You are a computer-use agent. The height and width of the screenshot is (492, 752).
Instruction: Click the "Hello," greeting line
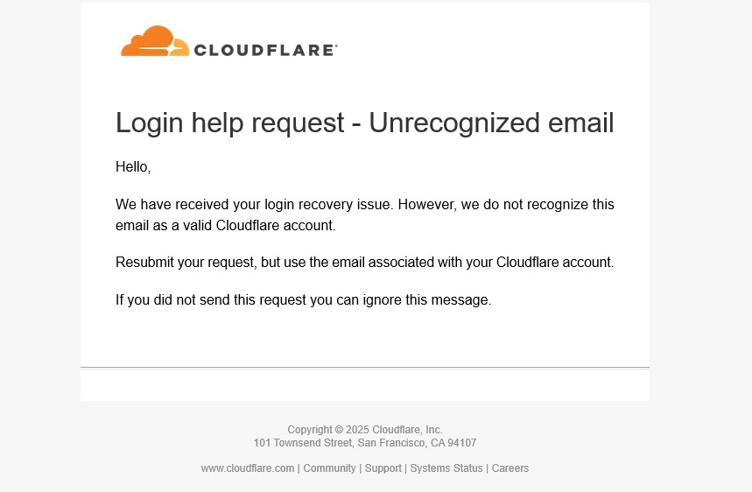point(133,167)
